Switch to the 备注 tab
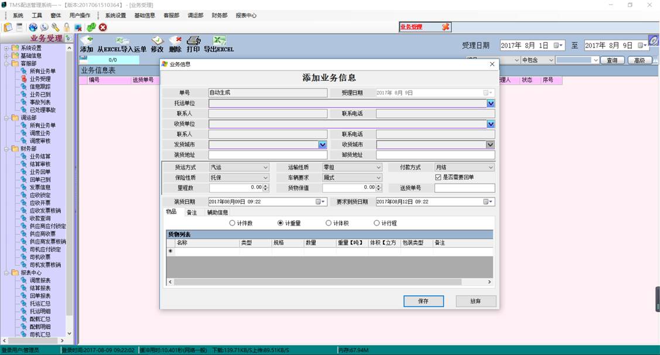The height and width of the screenshot is (355, 660). pyautogui.click(x=191, y=213)
